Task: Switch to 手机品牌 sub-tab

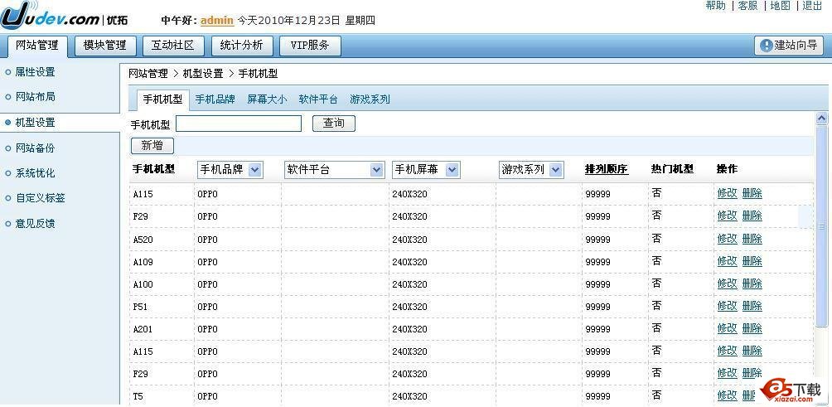Action: coord(215,99)
